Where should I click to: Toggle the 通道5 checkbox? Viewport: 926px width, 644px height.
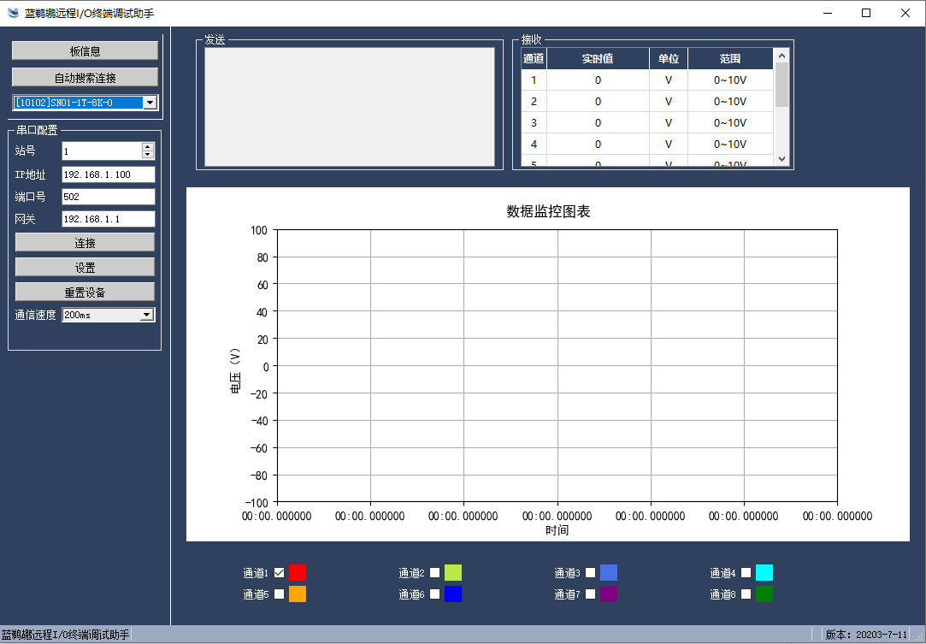(280, 594)
